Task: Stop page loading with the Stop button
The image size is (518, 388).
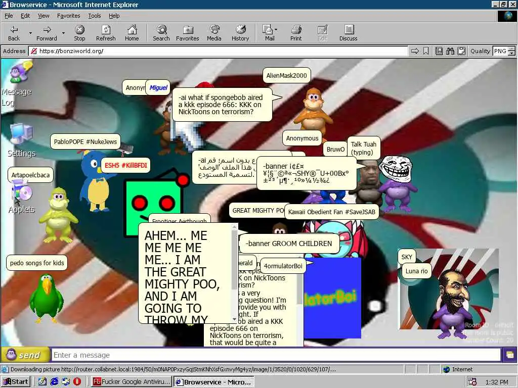Action: 79,33
